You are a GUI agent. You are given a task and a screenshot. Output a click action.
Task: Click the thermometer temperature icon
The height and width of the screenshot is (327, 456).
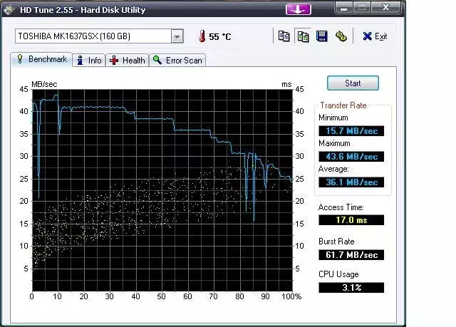[x=202, y=36]
